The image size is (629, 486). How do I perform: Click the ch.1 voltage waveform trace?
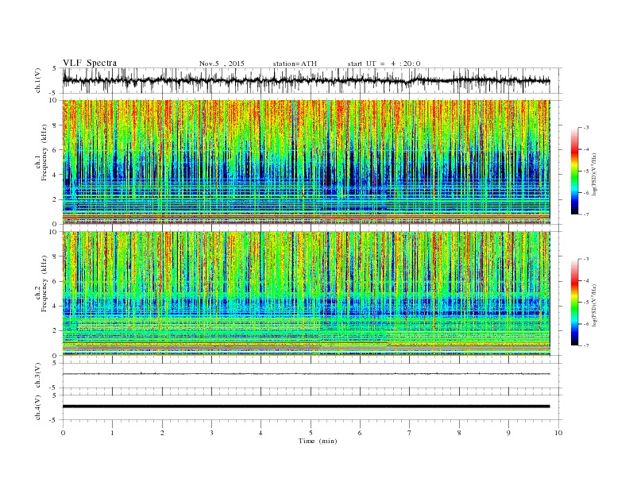pos(306,80)
